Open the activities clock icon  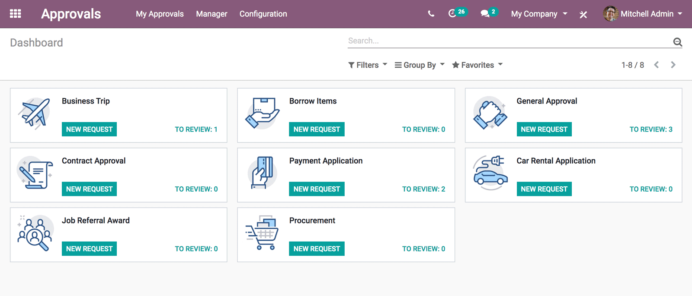[452, 14]
